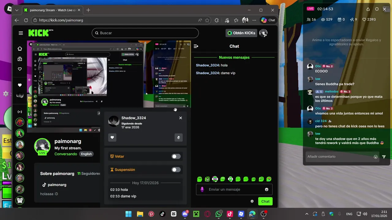Click the Enviar un mensaje field
This screenshot has width=392, height=220.
[x=234, y=189]
